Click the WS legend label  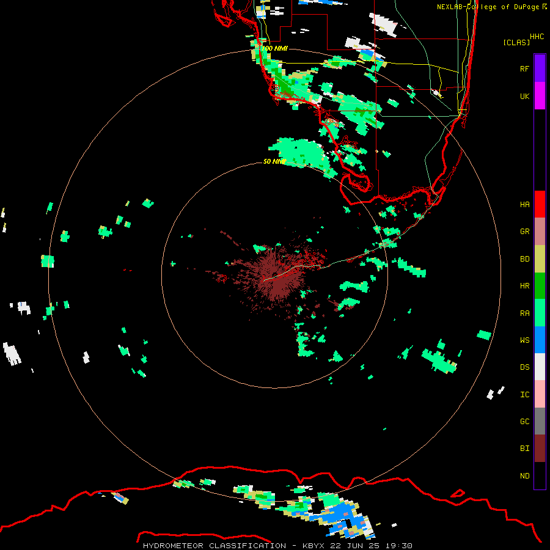click(524, 340)
